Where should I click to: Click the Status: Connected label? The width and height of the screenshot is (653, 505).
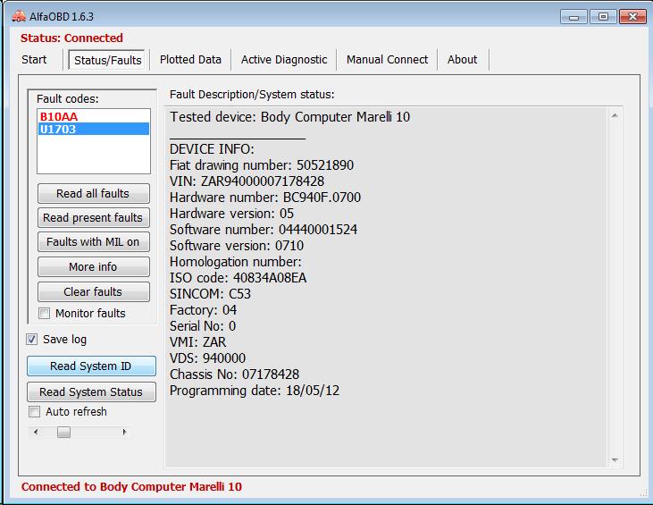point(71,38)
